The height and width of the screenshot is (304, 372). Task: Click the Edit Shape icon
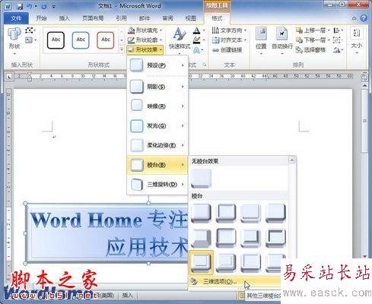click(30, 30)
